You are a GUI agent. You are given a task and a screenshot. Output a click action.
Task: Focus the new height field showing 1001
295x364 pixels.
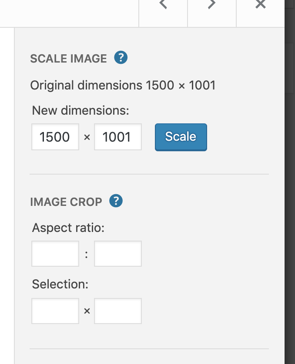pyautogui.click(x=117, y=137)
